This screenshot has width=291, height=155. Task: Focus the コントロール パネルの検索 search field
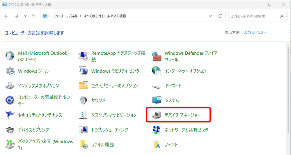pyautogui.click(x=258, y=16)
